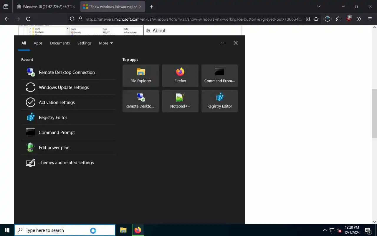Bookmark this page with the star
This screenshot has width=377, height=236.
316,19
